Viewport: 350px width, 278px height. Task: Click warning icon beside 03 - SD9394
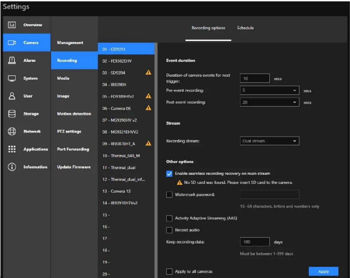[148, 73]
